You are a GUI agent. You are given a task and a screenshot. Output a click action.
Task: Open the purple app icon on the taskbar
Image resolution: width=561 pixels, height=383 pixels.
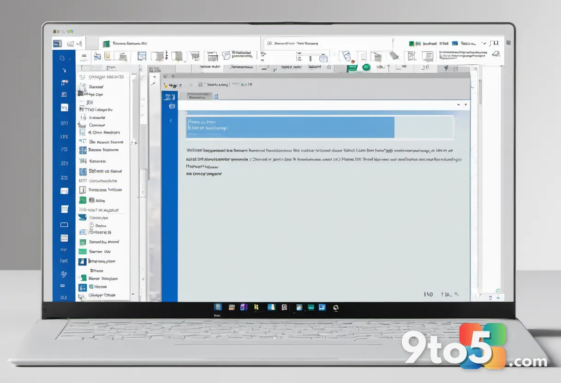(243, 307)
